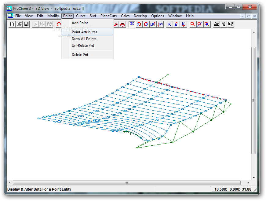Image resolution: width=266 pixels, height=201 pixels.
Task: Click the New file toolbar icon
Action: point(12,24)
